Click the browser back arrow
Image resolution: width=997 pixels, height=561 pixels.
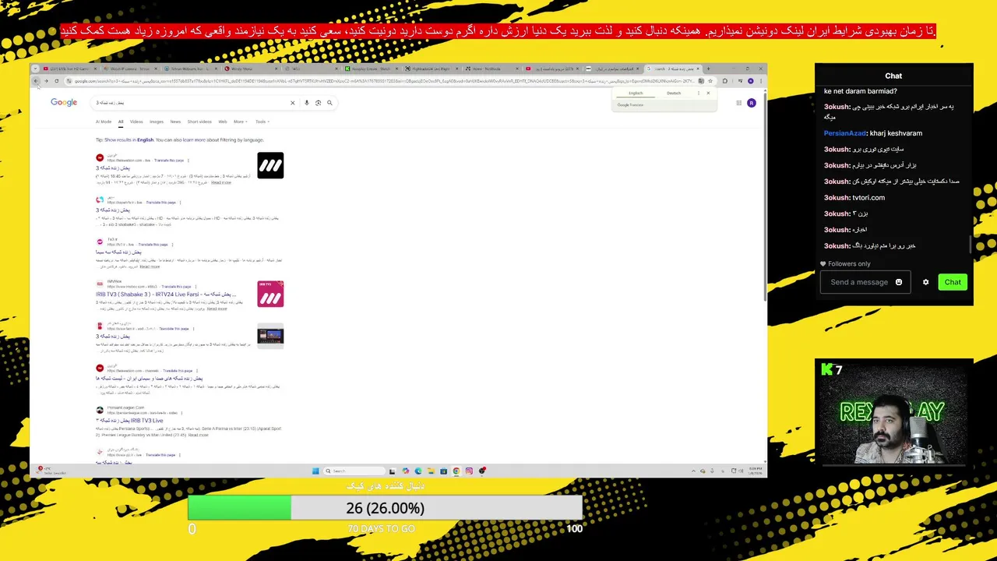point(36,81)
